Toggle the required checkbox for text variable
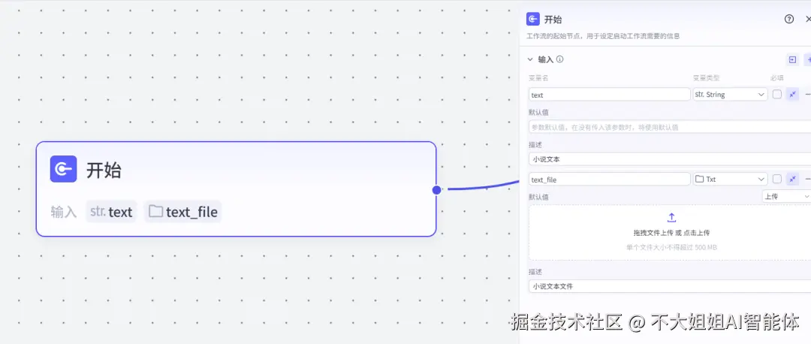 (x=777, y=95)
